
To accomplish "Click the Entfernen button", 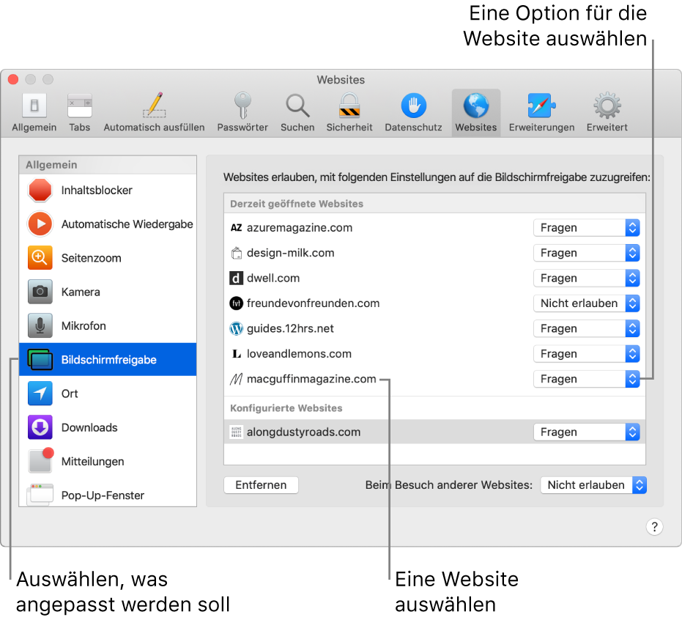I will click(x=261, y=485).
